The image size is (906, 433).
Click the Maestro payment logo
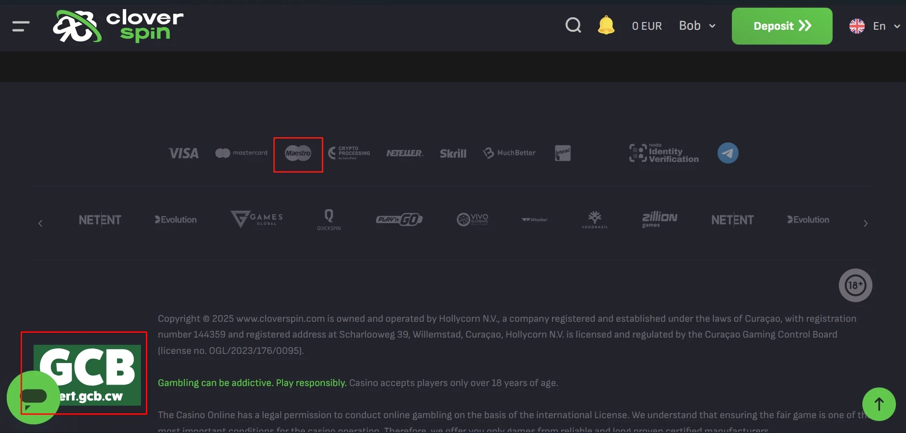(298, 153)
